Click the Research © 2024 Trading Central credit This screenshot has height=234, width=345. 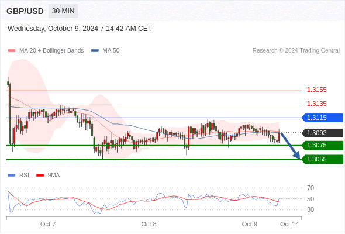[x=296, y=51]
